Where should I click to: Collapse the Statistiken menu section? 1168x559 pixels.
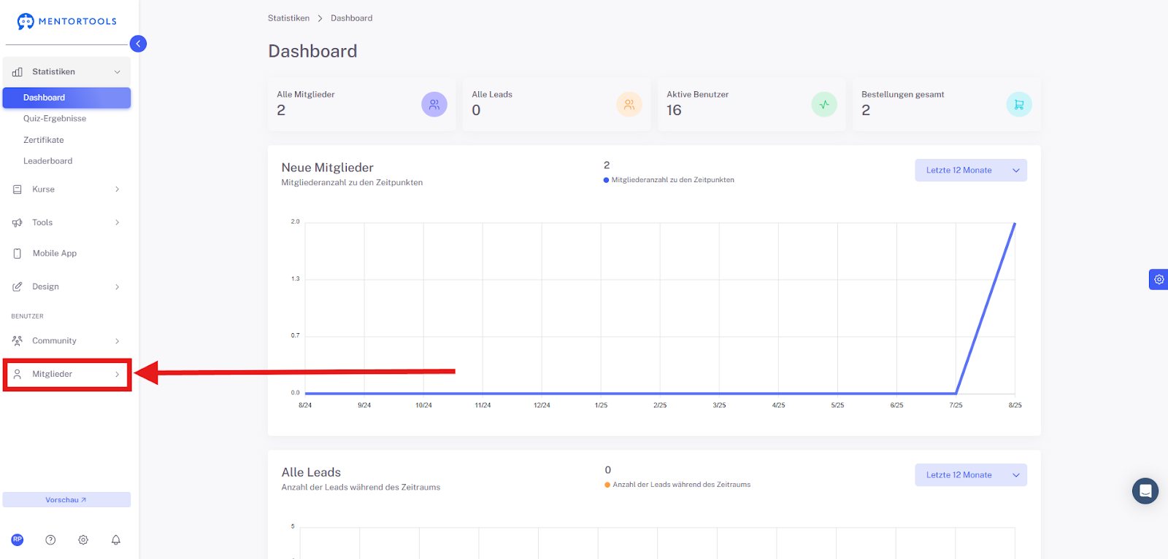(66, 71)
